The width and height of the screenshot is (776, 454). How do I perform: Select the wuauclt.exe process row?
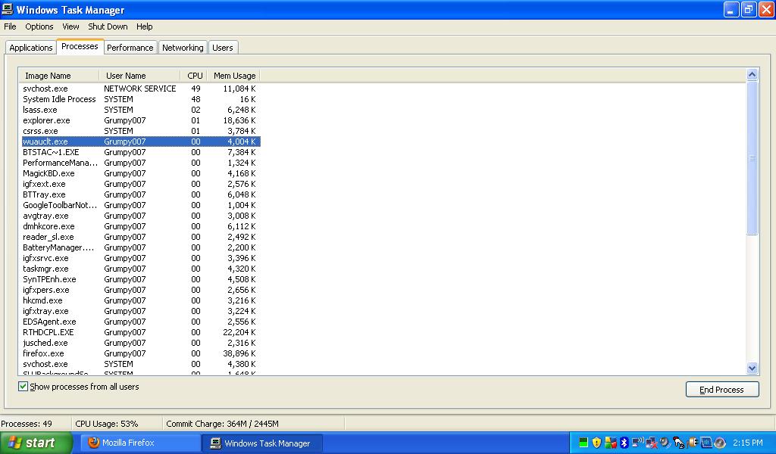point(140,141)
